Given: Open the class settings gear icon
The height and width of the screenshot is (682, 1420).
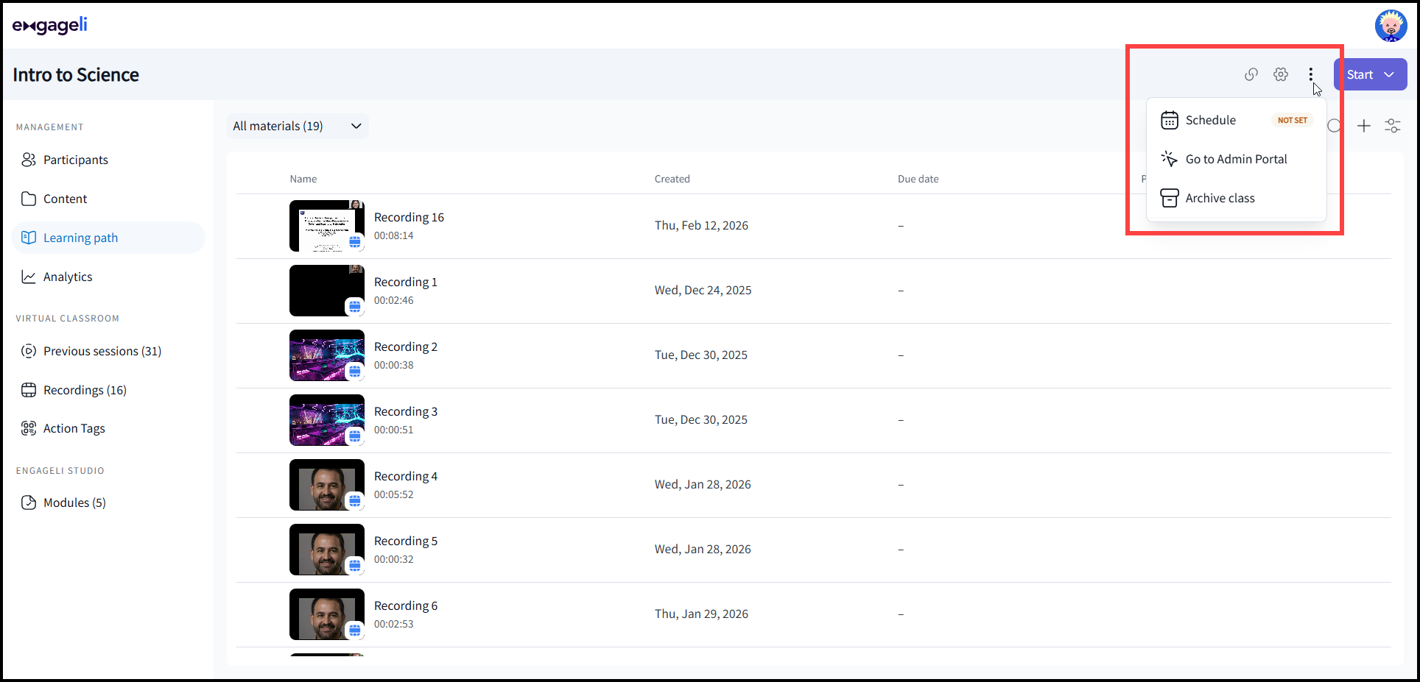Looking at the screenshot, I should (x=1281, y=74).
